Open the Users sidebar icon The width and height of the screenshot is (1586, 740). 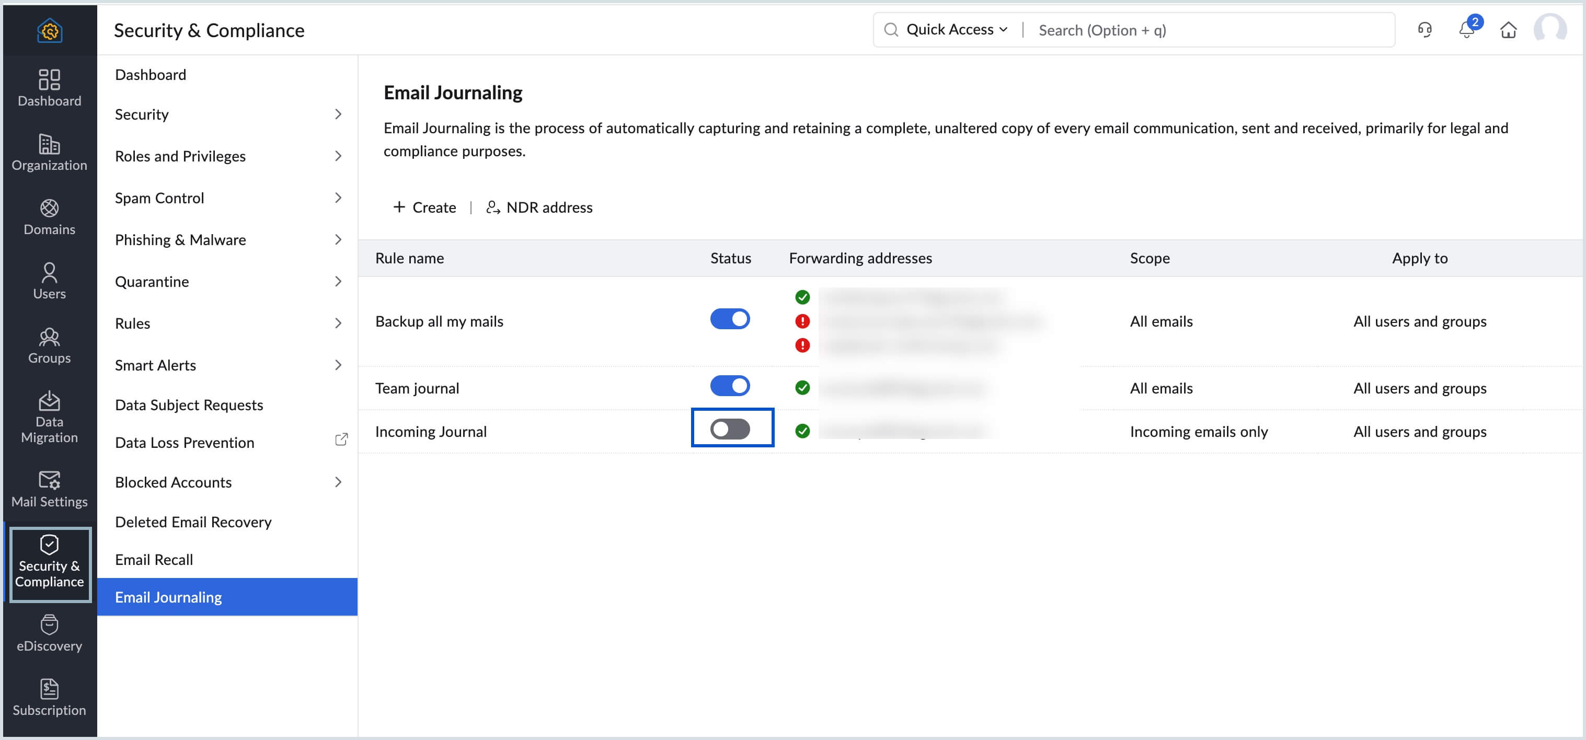(x=49, y=281)
